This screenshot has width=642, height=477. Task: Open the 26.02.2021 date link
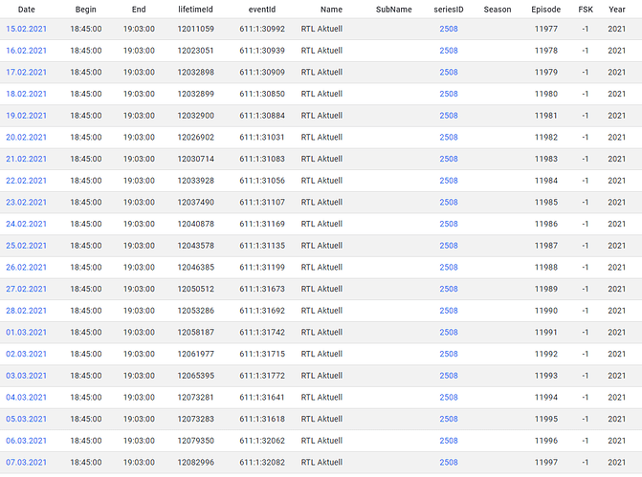click(x=26, y=268)
